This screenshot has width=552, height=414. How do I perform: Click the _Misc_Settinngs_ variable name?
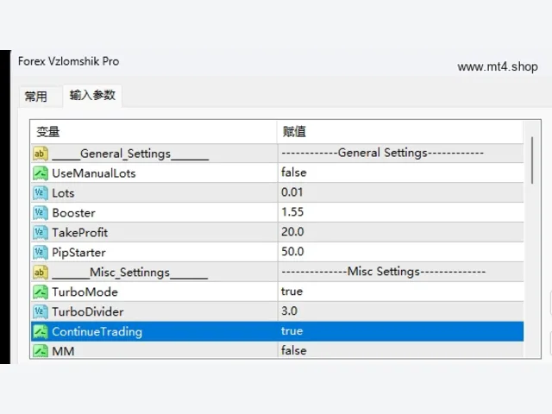point(130,273)
